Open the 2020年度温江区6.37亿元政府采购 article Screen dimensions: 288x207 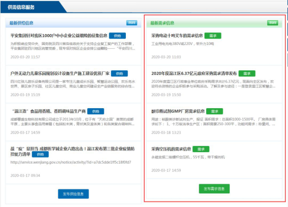(x=194, y=74)
